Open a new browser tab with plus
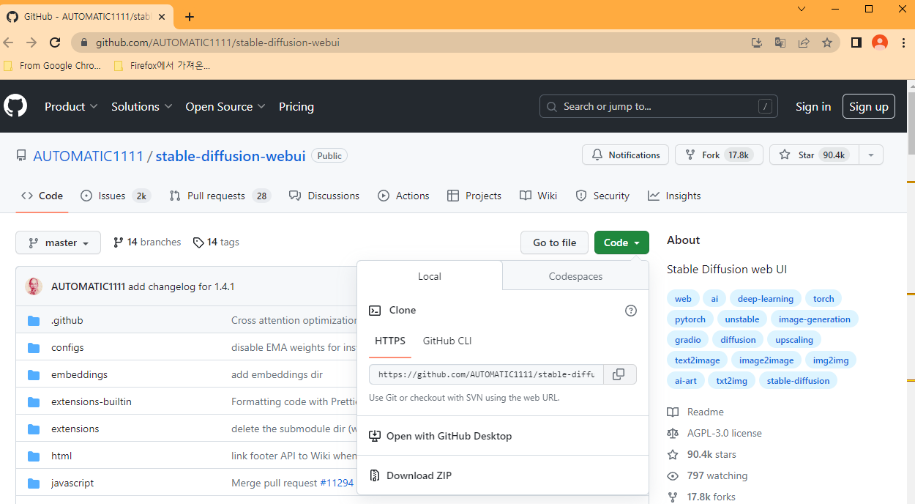915x504 pixels. tap(190, 17)
